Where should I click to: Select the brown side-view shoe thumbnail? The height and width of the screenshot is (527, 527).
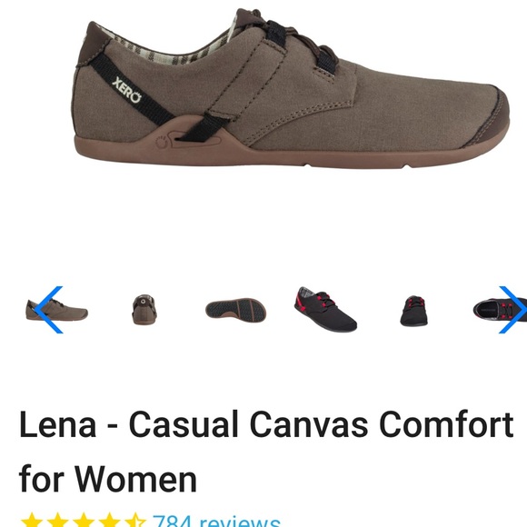click(x=57, y=310)
